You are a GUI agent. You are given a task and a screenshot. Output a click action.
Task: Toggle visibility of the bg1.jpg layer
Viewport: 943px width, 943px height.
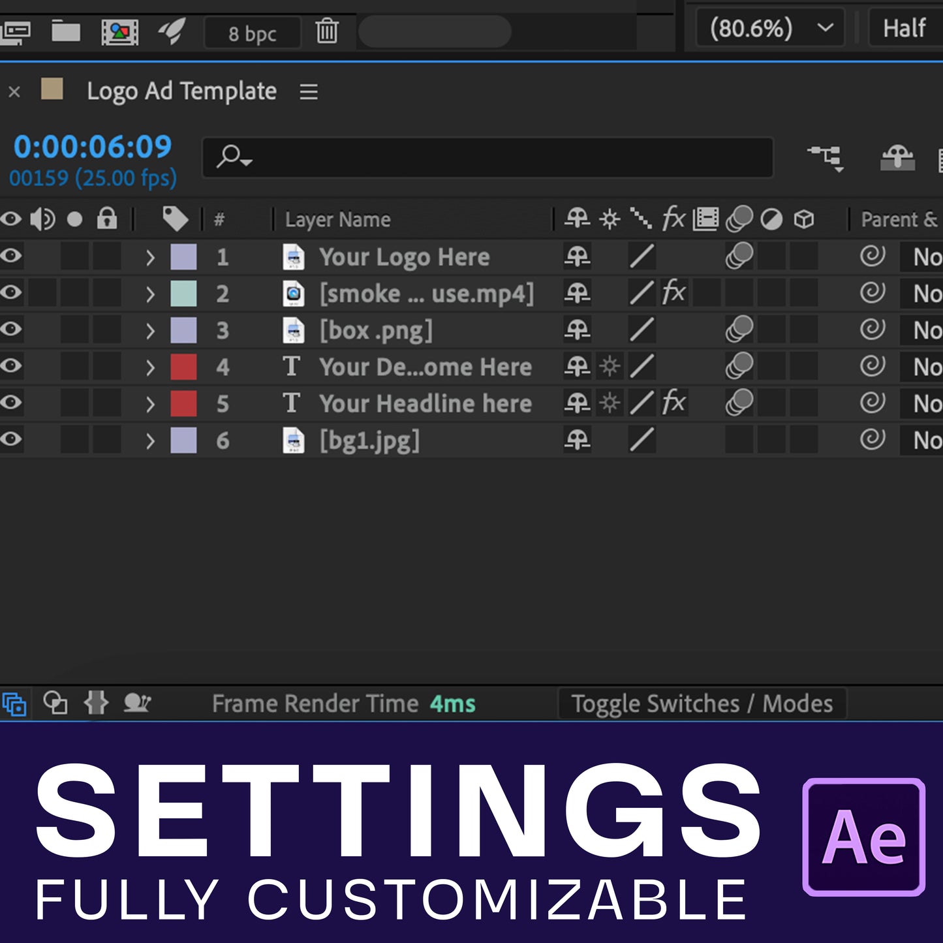point(11,440)
